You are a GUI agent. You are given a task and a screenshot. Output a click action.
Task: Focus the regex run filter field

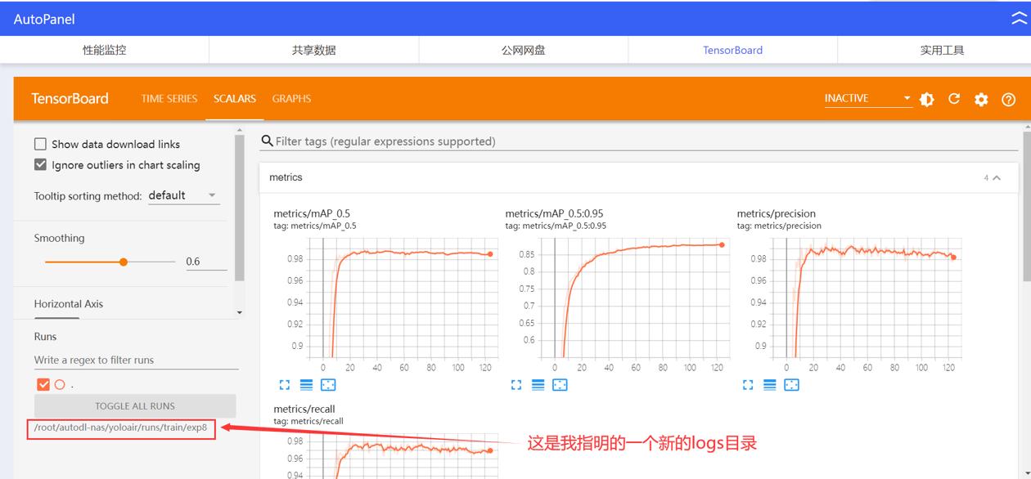pos(136,360)
